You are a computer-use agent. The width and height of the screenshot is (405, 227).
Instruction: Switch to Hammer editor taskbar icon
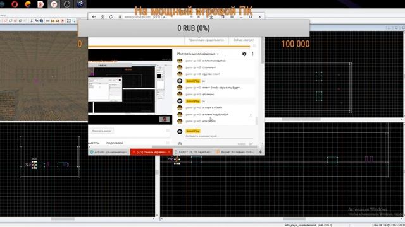80,4
